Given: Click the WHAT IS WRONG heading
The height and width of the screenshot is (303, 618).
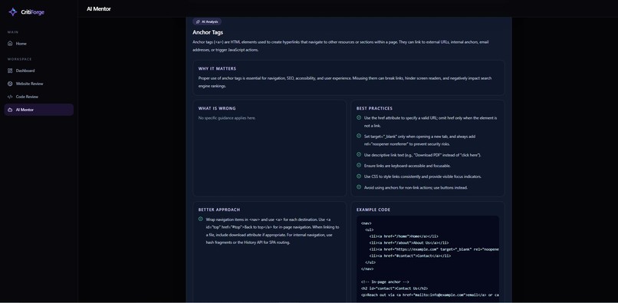Looking at the screenshot, I should (x=217, y=108).
